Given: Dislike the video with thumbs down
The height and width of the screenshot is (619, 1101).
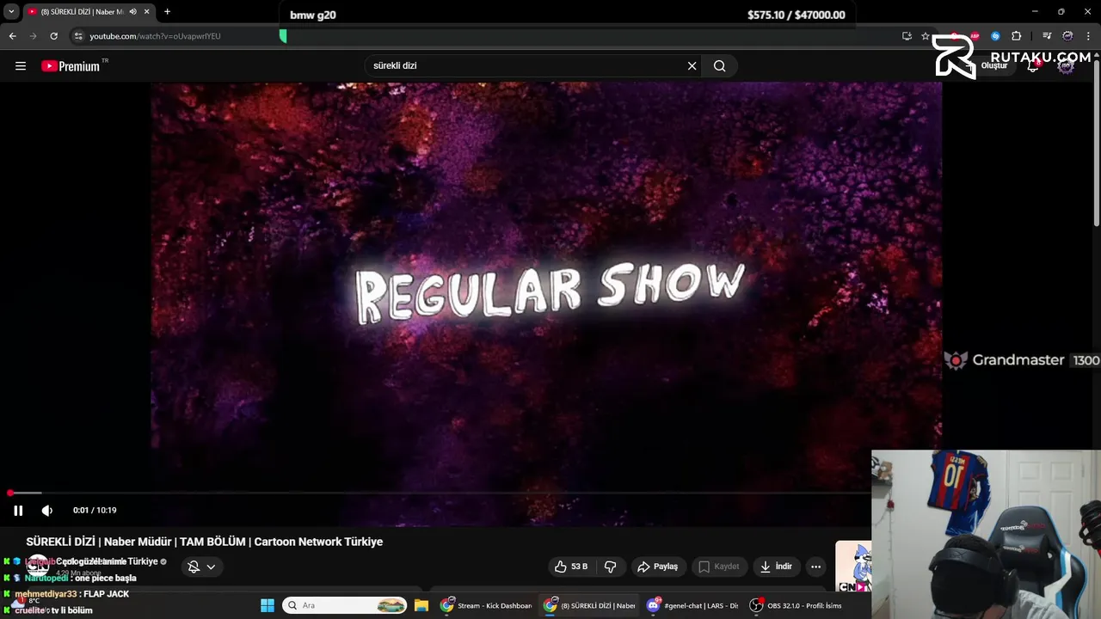Looking at the screenshot, I should [x=611, y=567].
